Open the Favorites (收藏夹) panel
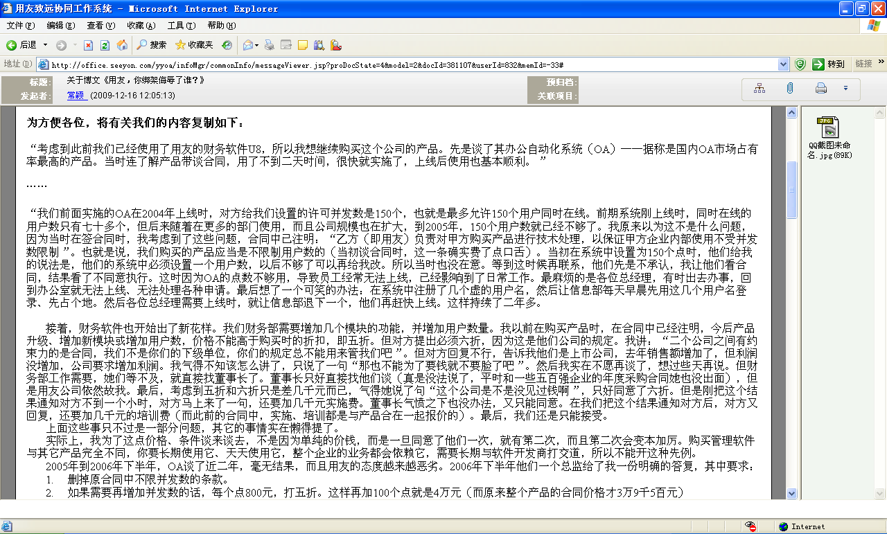Screen dimensions: 887x534 [194, 45]
